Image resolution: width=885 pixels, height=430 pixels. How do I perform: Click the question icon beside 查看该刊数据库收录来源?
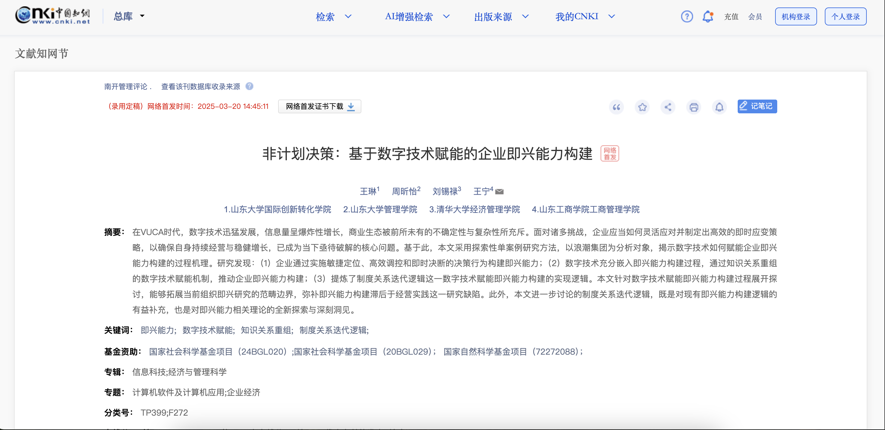249,86
